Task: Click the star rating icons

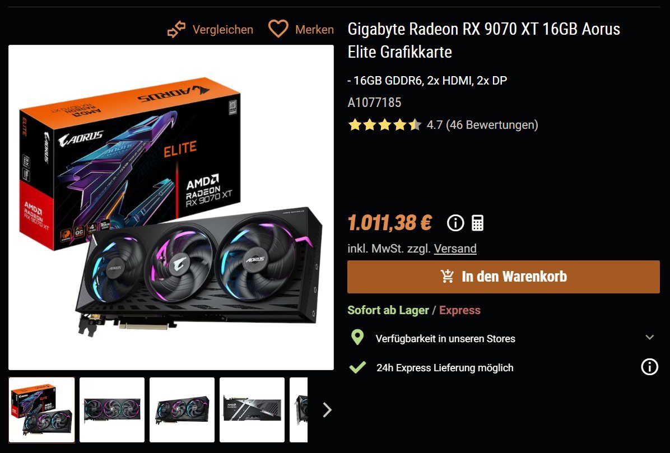Action: 384,125
